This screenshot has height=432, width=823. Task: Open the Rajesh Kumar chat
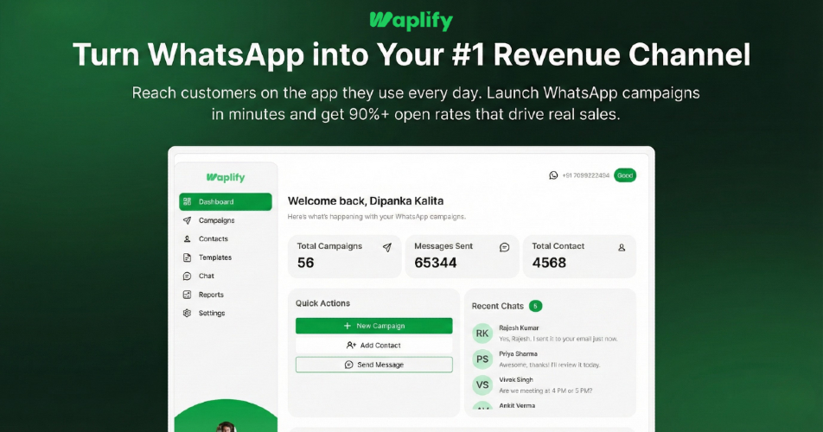548,334
